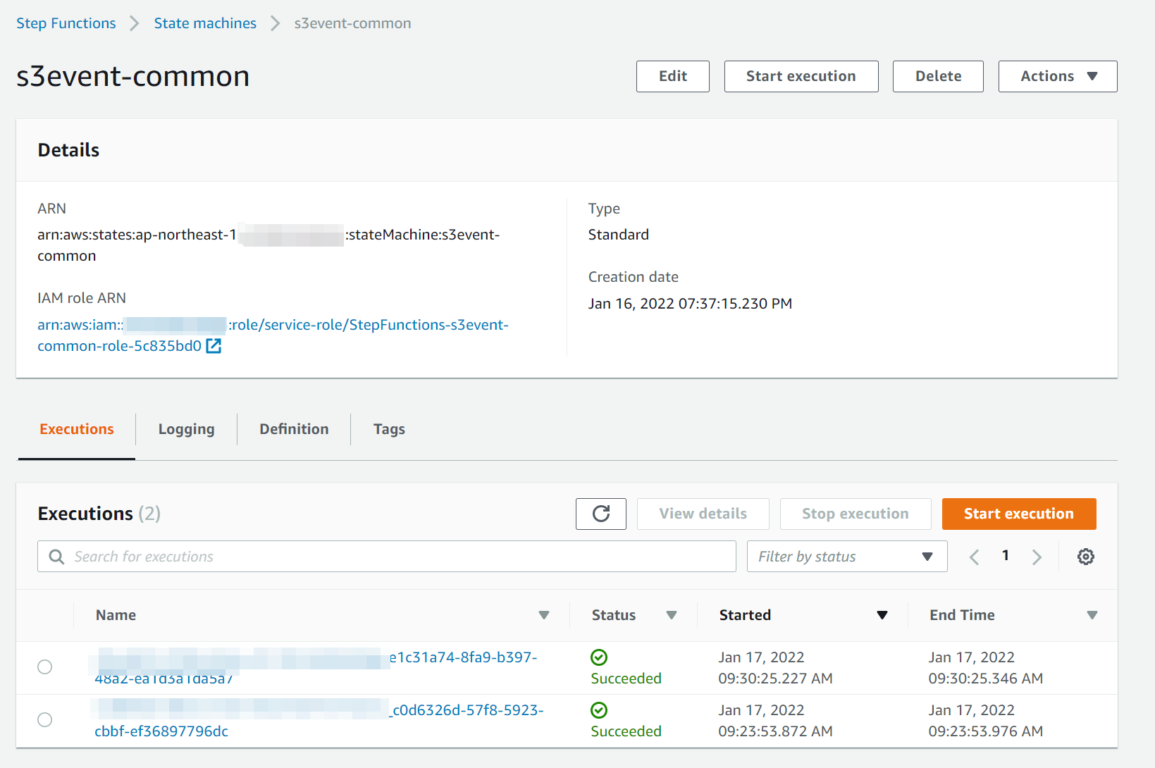Screen dimensions: 1155x768
Task: Switch to the Logging tab
Action: coord(186,428)
